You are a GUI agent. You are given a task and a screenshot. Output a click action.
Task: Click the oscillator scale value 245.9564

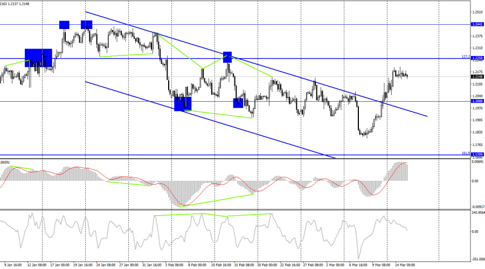pyautogui.click(x=478, y=213)
